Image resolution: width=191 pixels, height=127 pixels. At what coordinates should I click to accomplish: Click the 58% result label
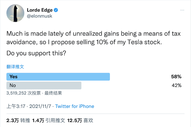pyautogui.click(x=176, y=77)
